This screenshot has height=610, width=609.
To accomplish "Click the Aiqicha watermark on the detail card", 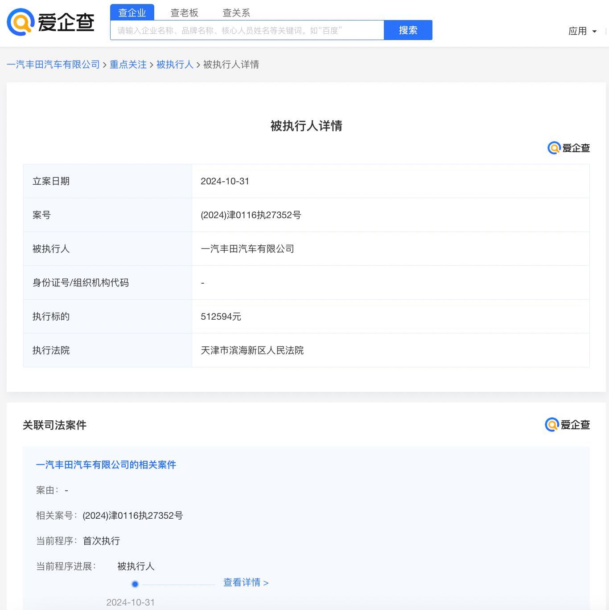I will pyautogui.click(x=568, y=148).
